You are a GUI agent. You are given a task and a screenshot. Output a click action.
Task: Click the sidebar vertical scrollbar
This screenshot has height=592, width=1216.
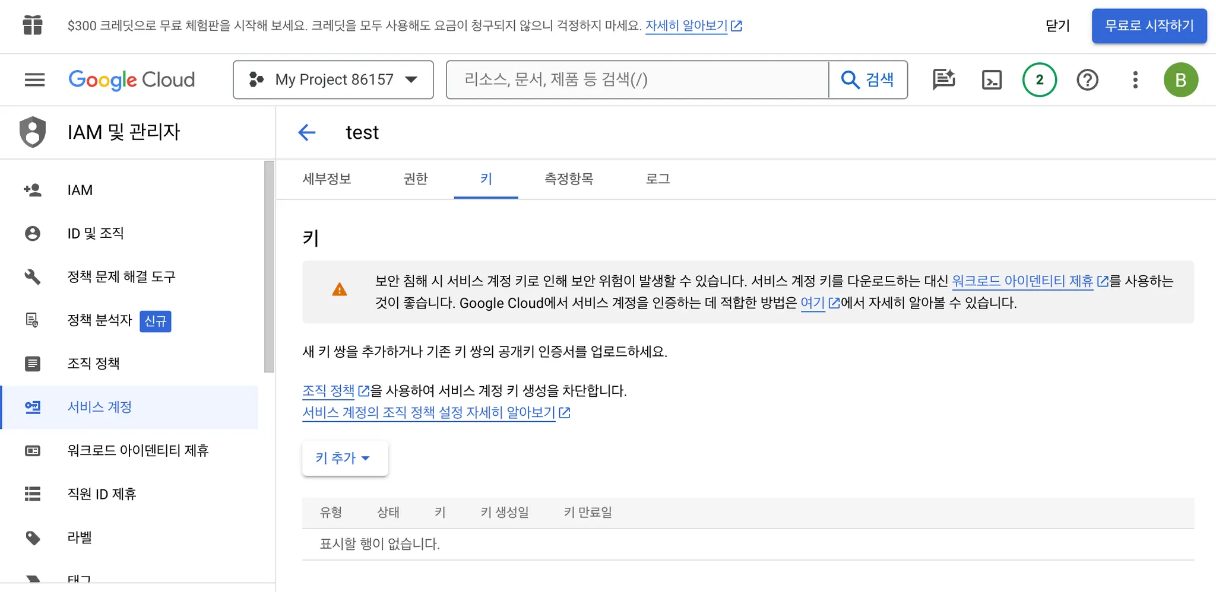point(269,267)
